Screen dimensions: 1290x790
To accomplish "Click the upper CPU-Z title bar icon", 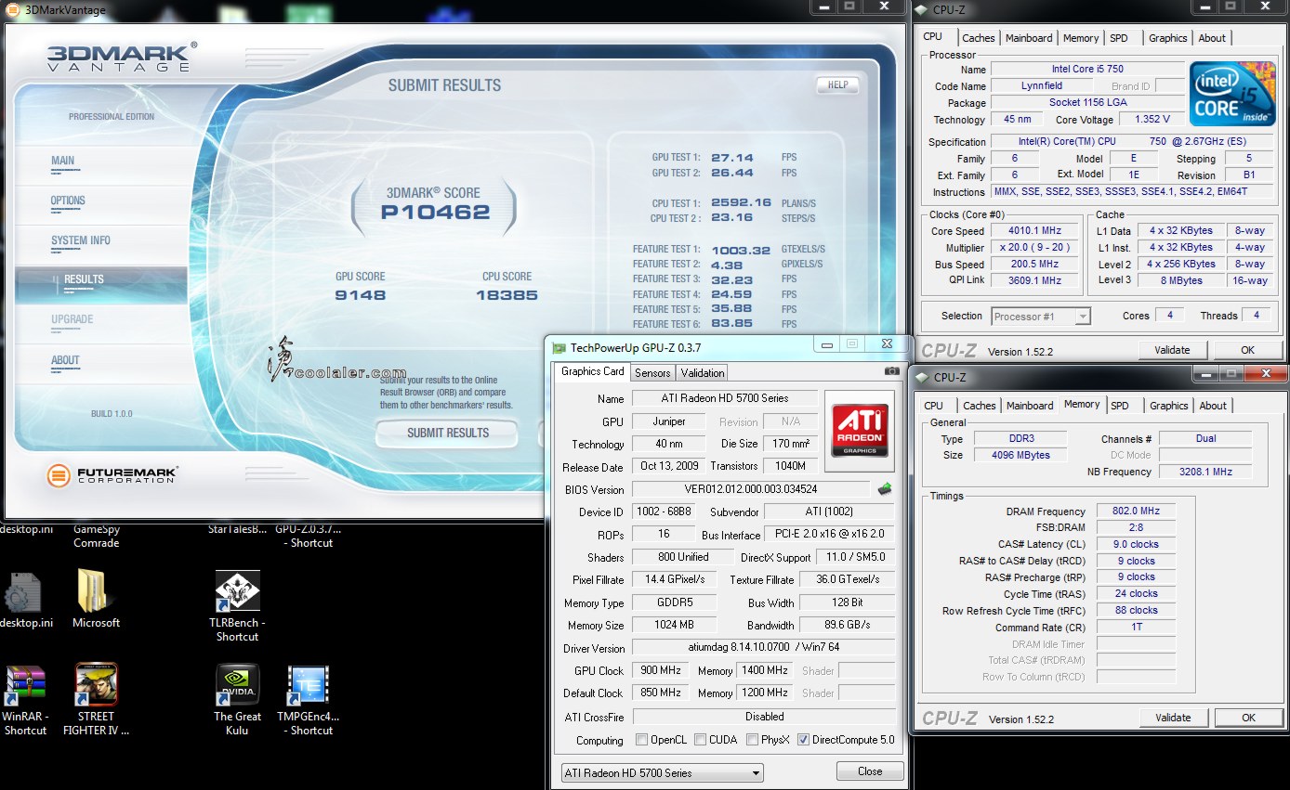I will click(x=921, y=10).
